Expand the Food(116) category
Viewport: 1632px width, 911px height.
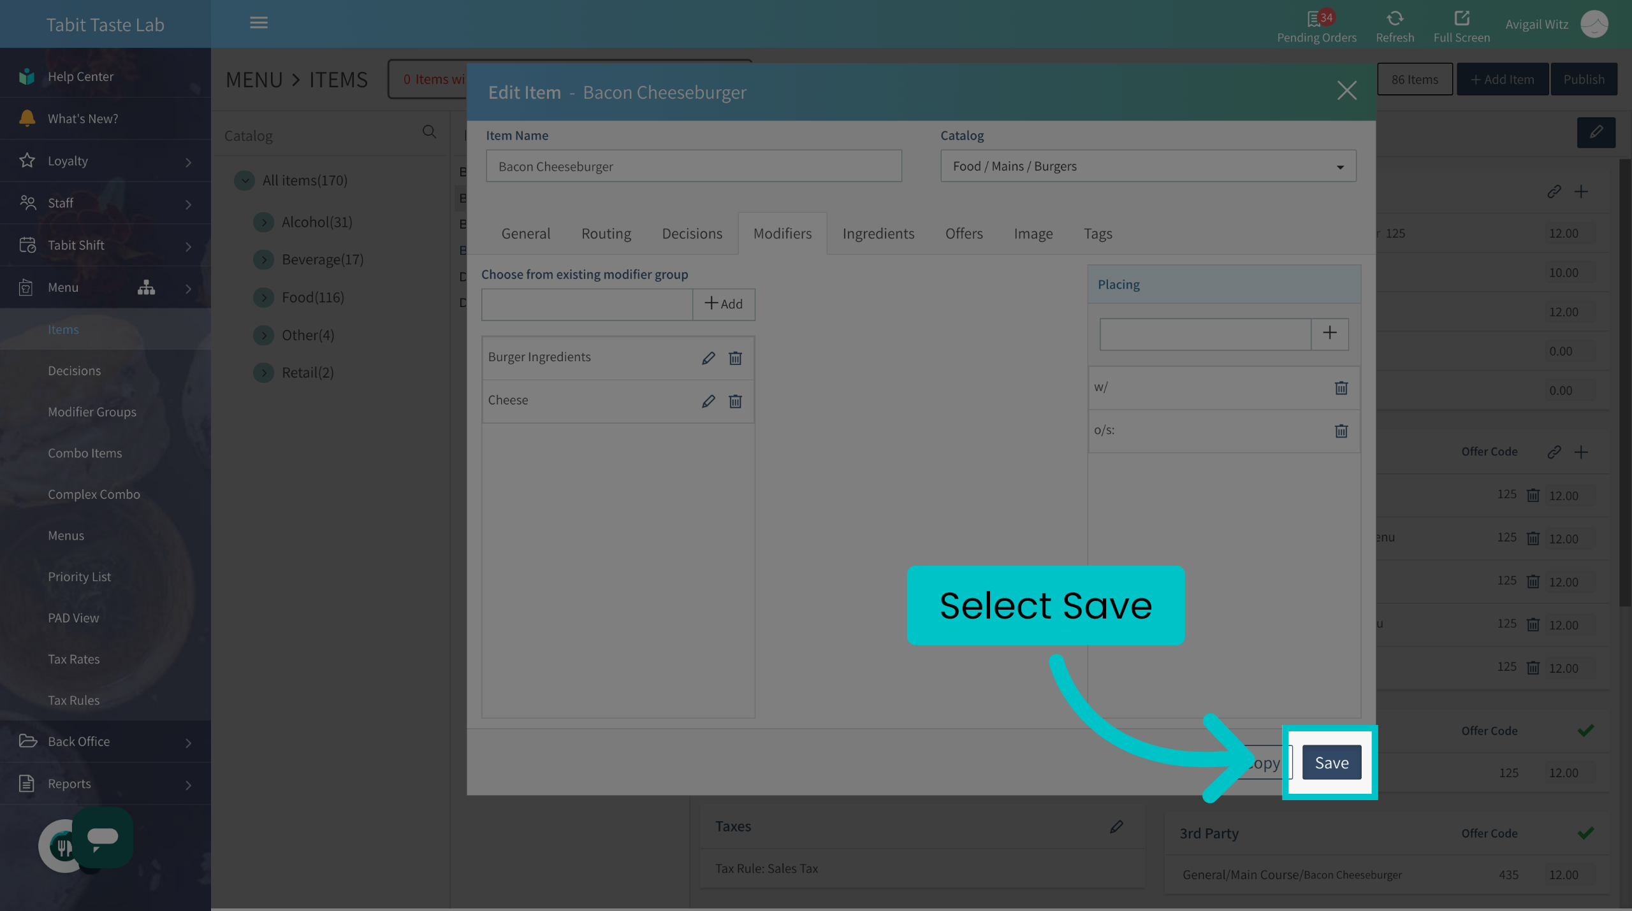pos(263,298)
